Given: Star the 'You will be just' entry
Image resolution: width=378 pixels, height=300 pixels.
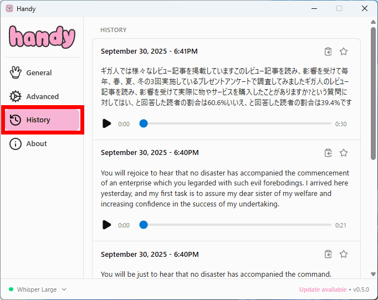Looking at the screenshot, I should pyautogui.click(x=344, y=254).
